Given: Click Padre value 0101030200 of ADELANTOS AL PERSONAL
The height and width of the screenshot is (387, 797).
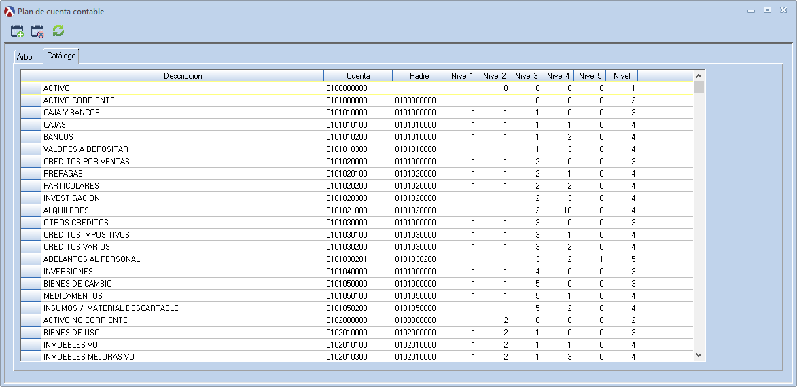Looking at the screenshot, I should click(415, 259).
